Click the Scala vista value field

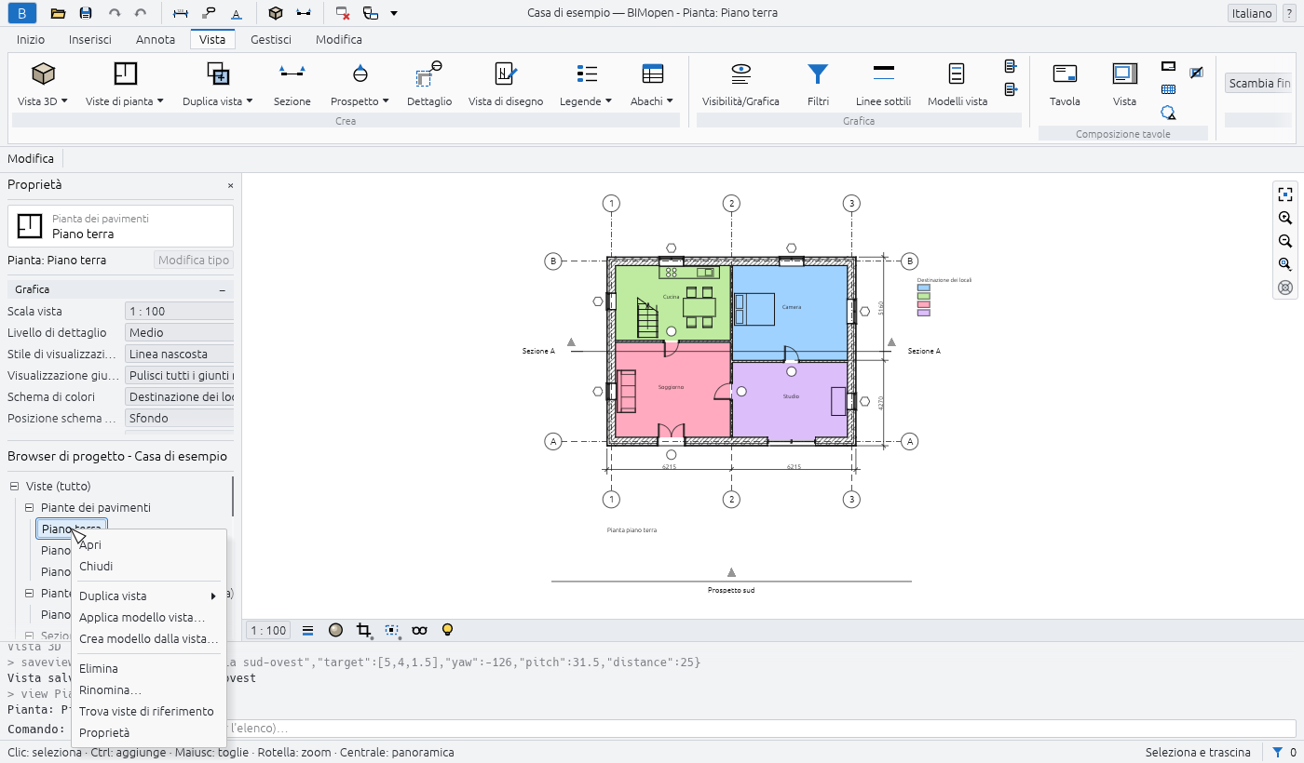pyautogui.click(x=179, y=312)
